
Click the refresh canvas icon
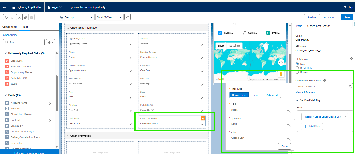[x=127, y=17]
